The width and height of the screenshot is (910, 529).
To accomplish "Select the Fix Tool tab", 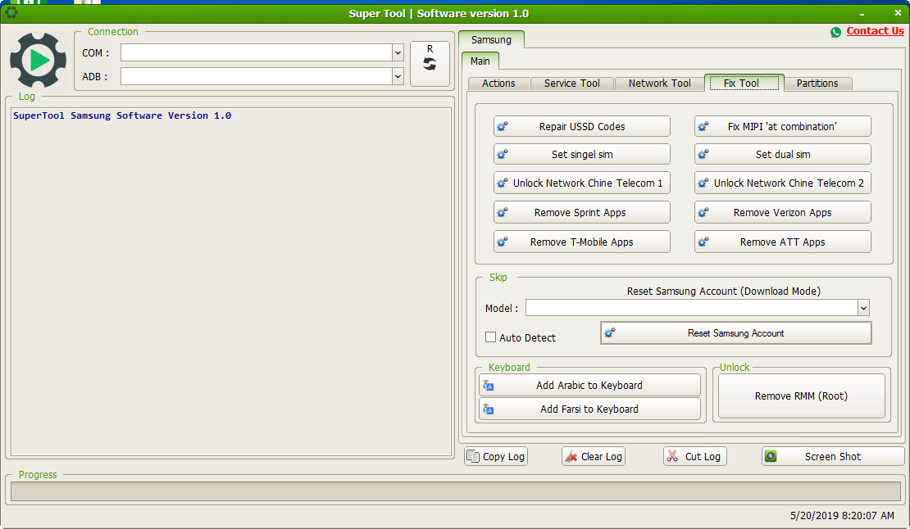I will (x=744, y=83).
